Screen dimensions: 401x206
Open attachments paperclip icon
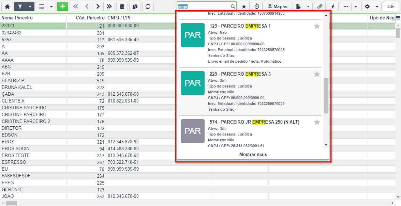click(x=320, y=6)
